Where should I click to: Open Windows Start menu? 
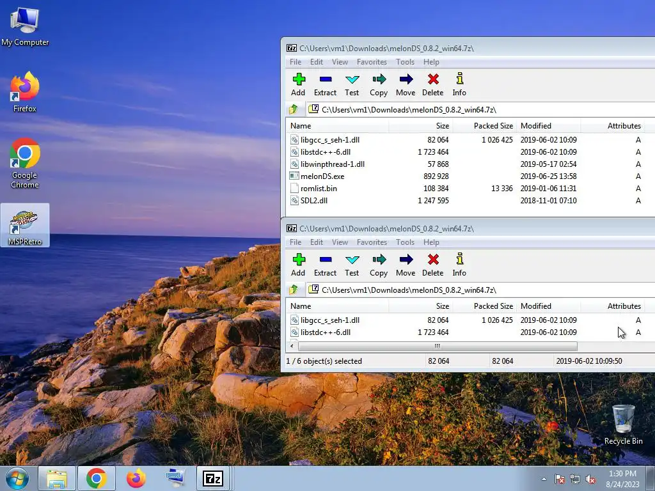click(x=17, y=478)
